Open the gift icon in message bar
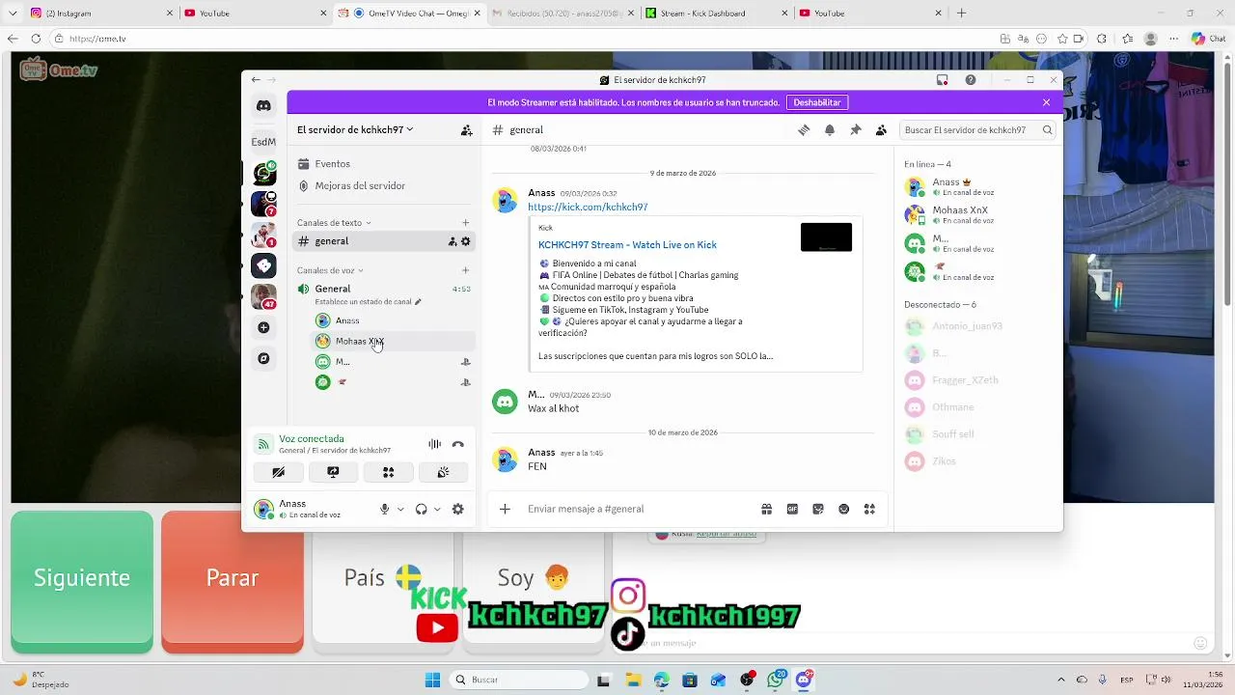1235x695 pixels. click(766, 509)
